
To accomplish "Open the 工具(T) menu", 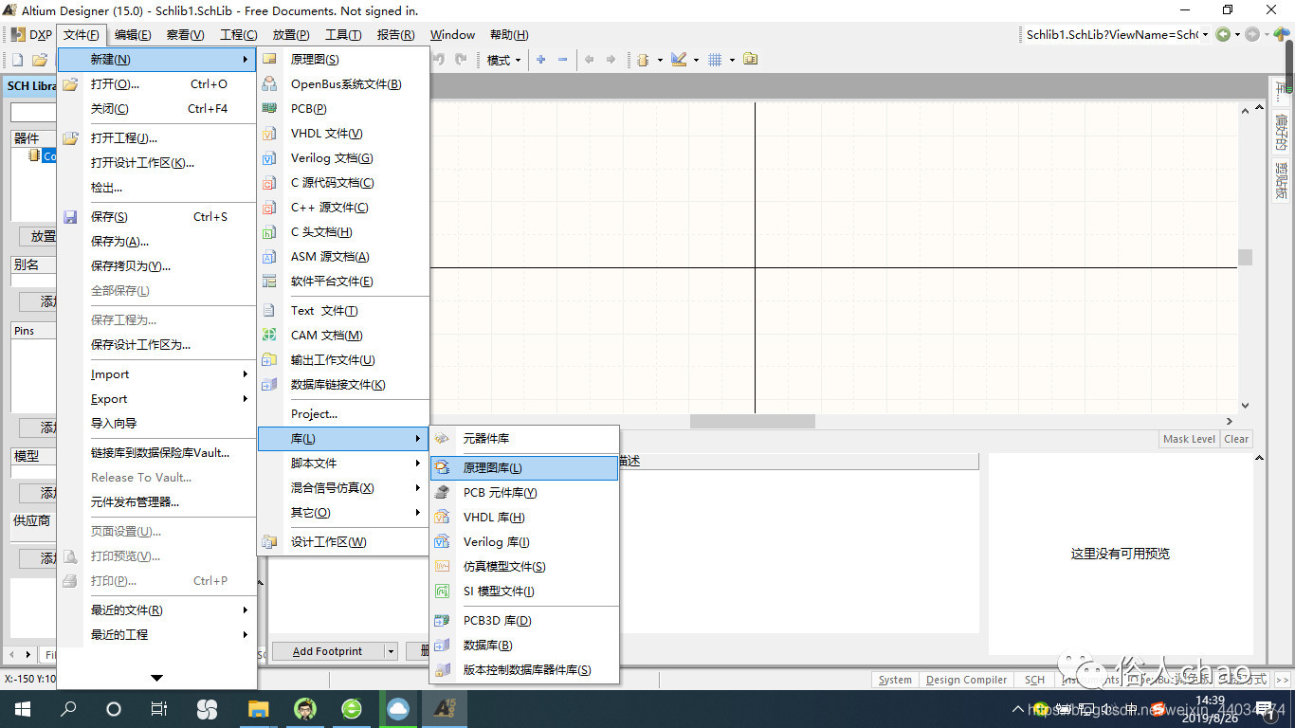I will click(x=343, y=35).
